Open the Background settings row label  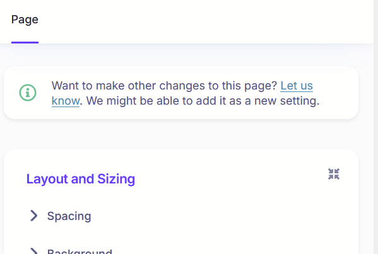point(80,251)
